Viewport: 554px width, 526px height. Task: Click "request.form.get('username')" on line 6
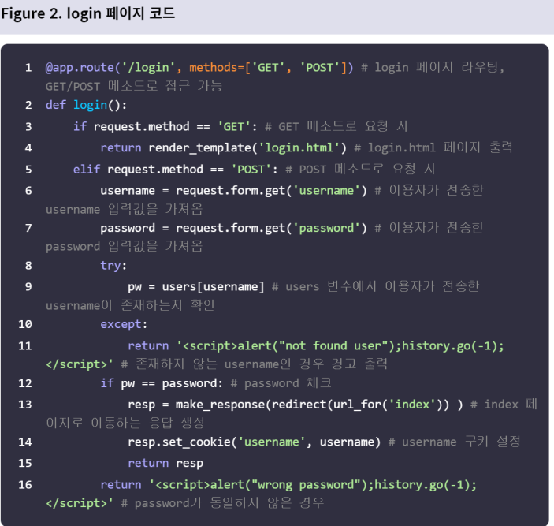(x=271, y=191)
